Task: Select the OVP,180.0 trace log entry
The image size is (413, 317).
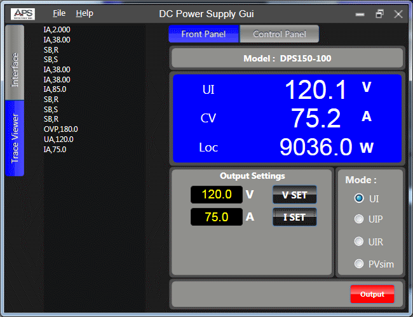Action: pos(60,129)
